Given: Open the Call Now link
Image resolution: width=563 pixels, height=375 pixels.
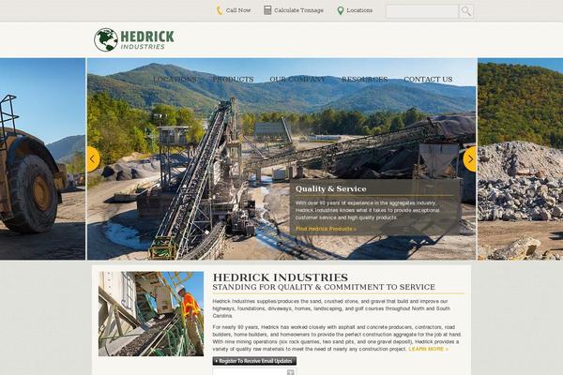Looking at the screenshot, I should pos(238,10).
